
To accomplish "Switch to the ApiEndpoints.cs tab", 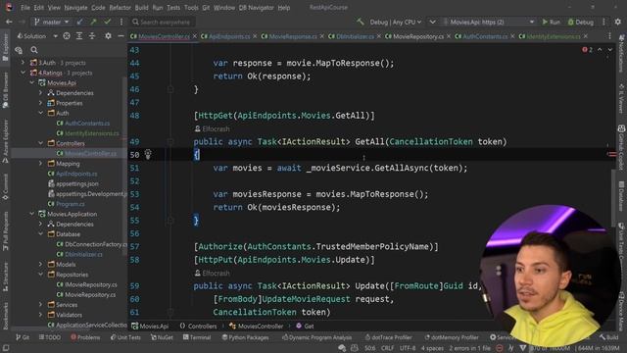I will point(228,36).
